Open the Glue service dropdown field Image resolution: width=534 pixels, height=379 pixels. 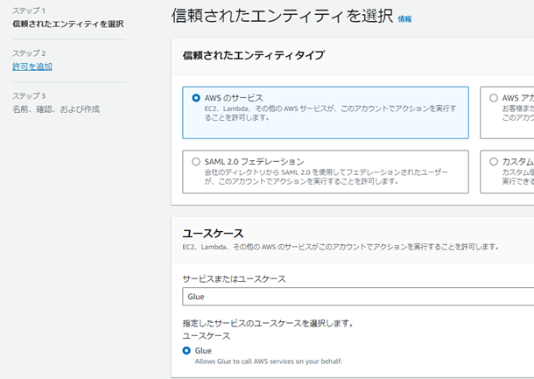point(358,296)
